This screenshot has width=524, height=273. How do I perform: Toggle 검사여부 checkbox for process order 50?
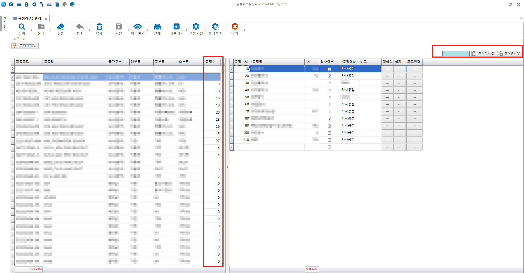[x=330, y=97]
